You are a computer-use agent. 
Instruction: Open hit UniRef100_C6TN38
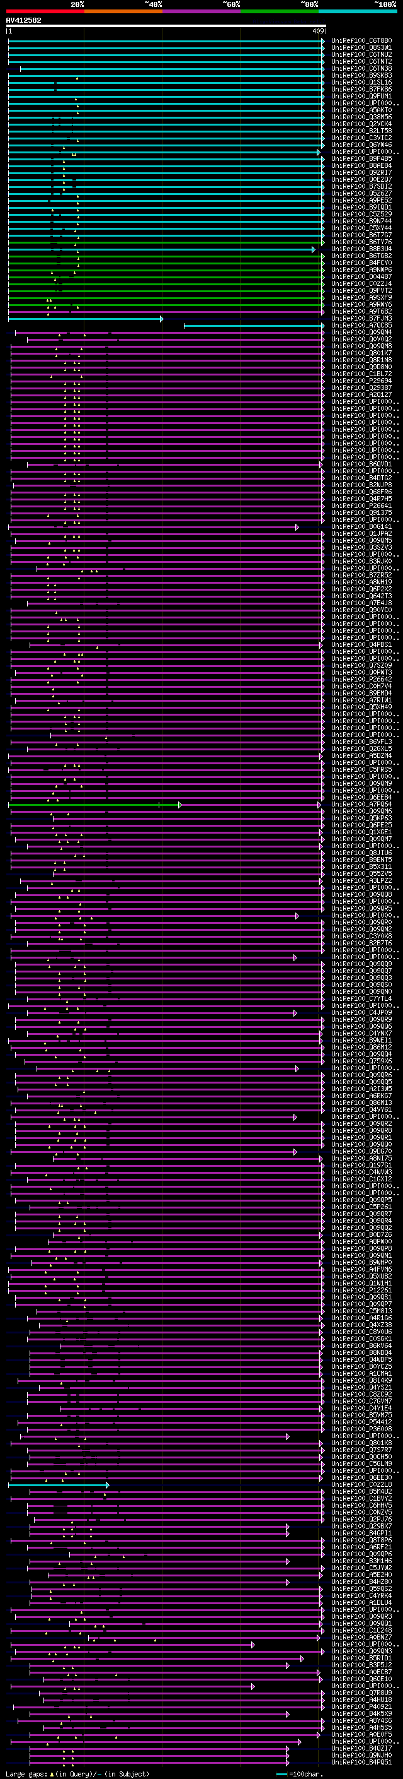[x=361, y=68]
